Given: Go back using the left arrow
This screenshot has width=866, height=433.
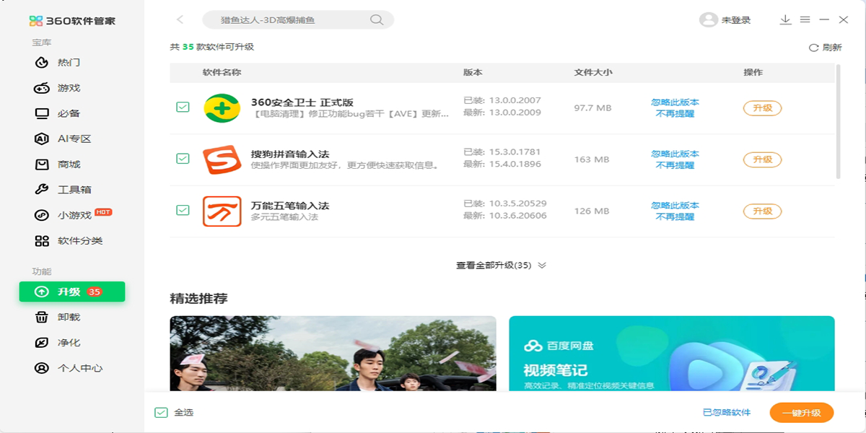Looking at the screenshot, I should click(180, 20).
